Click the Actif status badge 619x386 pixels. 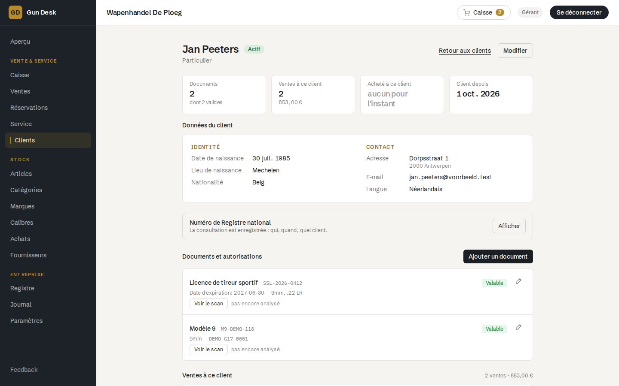click(254, 49)
